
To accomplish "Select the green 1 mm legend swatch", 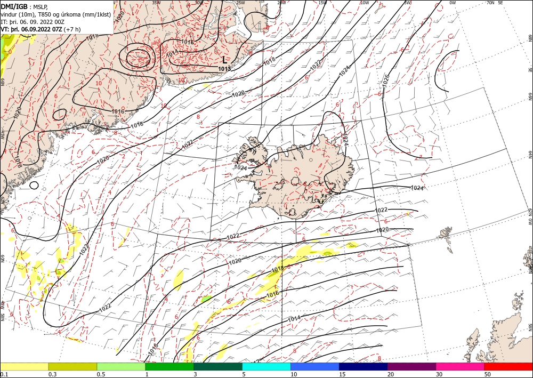I will click(x=169, y=366).
